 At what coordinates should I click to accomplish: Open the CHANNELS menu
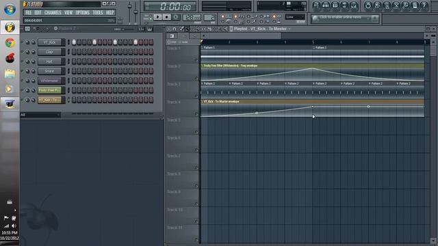pyautogui.click(x=53, y=12)
